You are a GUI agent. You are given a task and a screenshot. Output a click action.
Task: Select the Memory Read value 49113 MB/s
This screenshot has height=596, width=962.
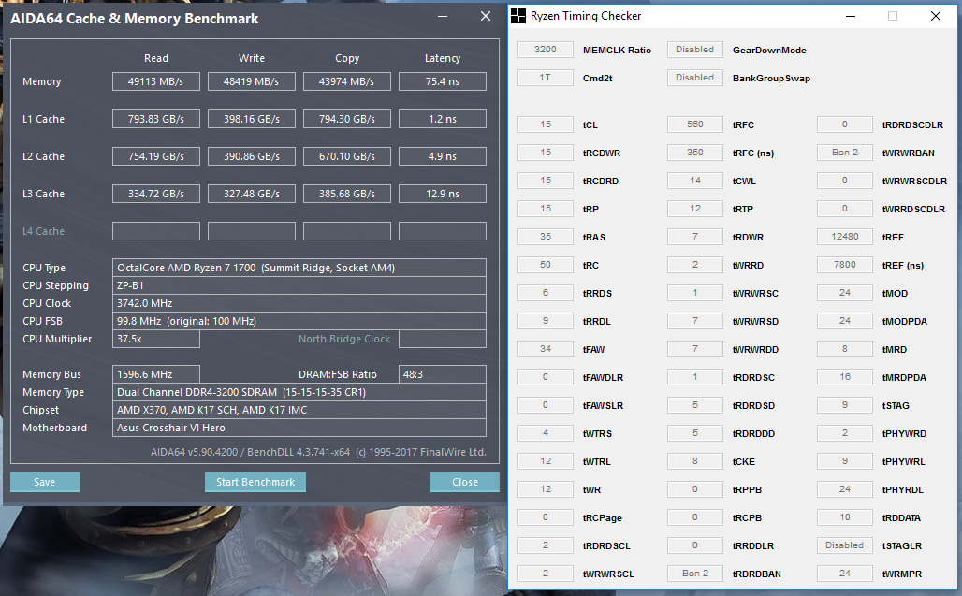[156, 81]
